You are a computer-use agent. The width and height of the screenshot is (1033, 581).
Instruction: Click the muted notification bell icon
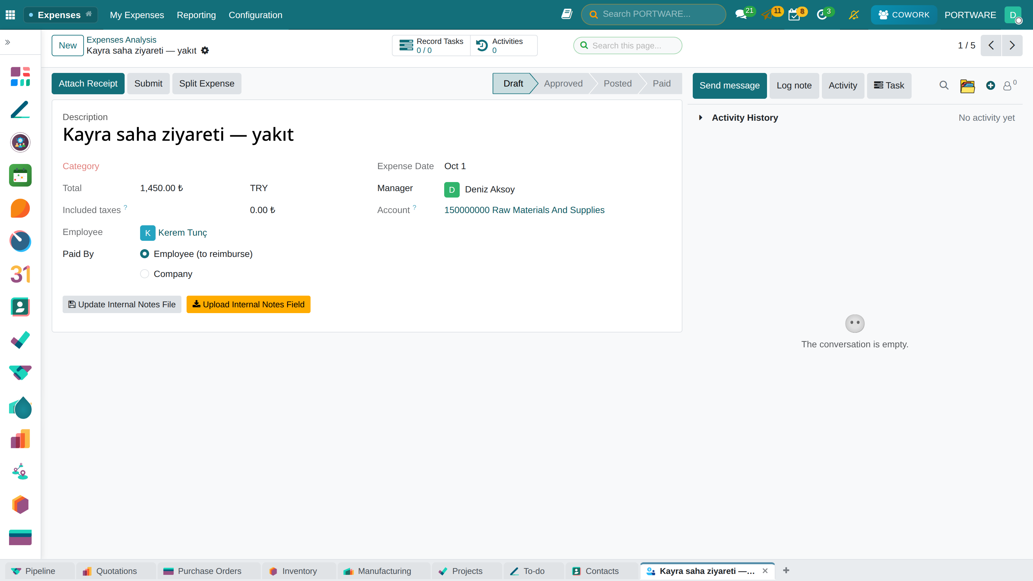coord(854,15)
